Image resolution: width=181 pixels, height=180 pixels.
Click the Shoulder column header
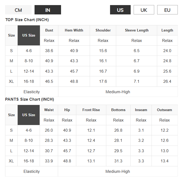(x=103, y=30)
